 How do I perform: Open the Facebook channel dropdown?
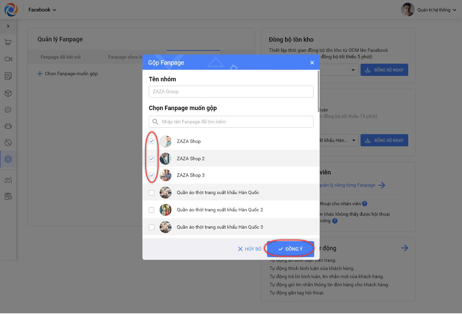[42, 10]
